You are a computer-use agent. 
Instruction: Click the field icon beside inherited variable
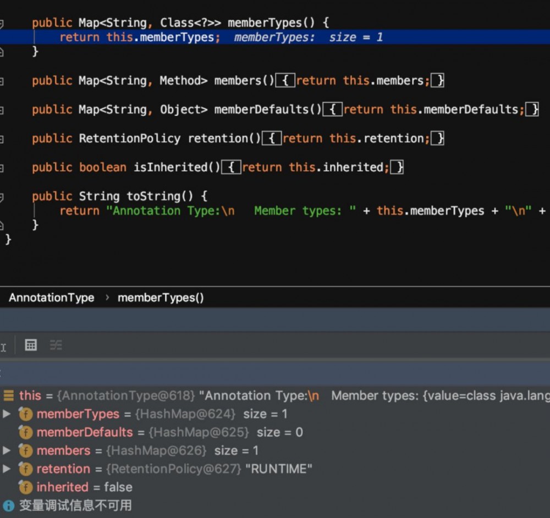point(25,487)
